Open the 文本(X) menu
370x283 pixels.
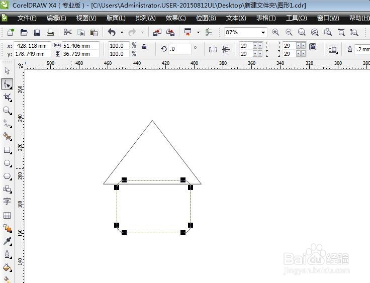click(236, 18)
